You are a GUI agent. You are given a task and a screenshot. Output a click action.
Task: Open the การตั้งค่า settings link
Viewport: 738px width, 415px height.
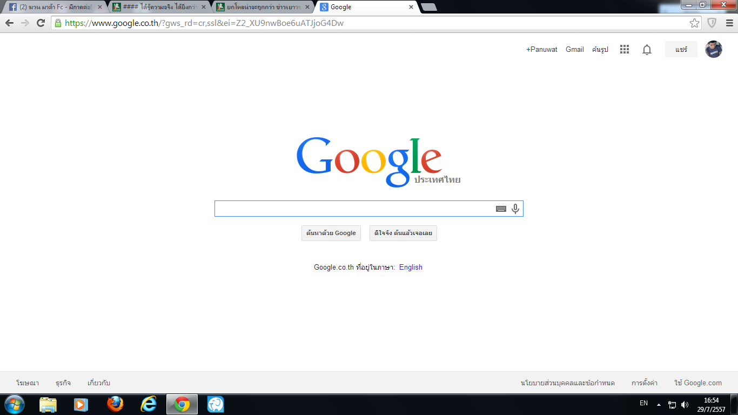[645, 383]
